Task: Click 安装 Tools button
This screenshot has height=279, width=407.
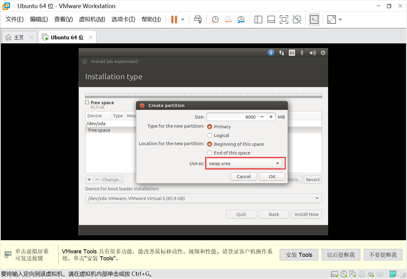Action: point(299,255)
